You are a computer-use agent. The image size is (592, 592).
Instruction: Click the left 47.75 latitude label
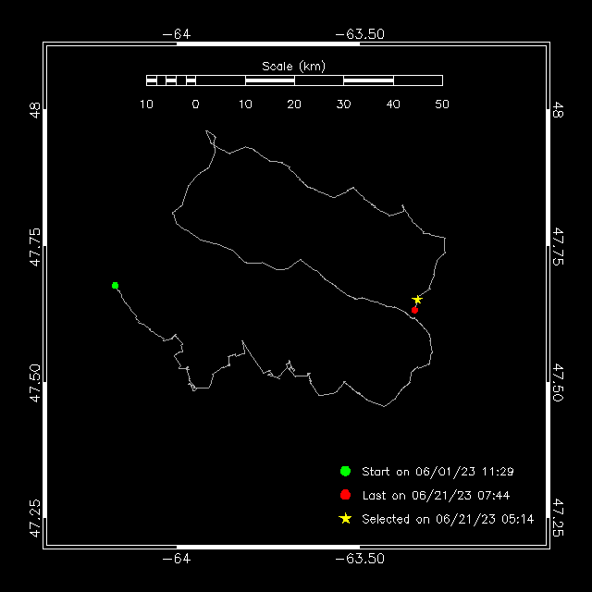point(35,247)
